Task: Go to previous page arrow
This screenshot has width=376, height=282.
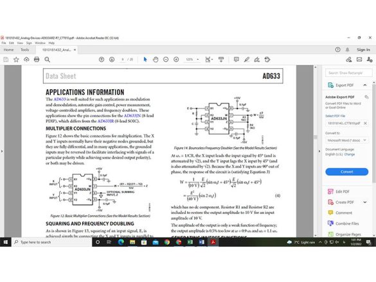Action: click(x=102, y=59)
